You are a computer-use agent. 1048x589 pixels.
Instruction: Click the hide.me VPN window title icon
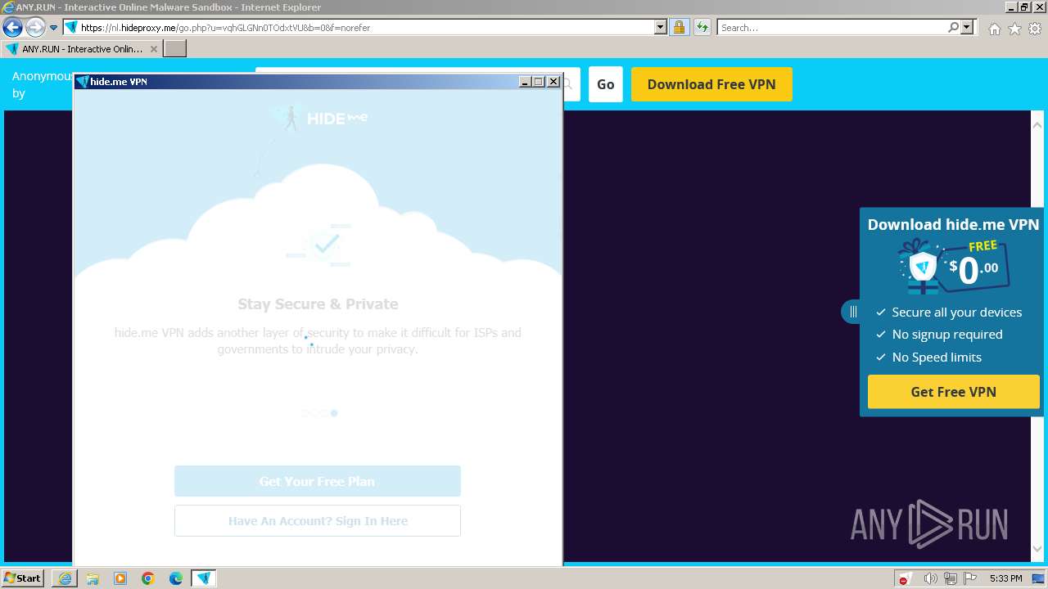click(82, 82)
